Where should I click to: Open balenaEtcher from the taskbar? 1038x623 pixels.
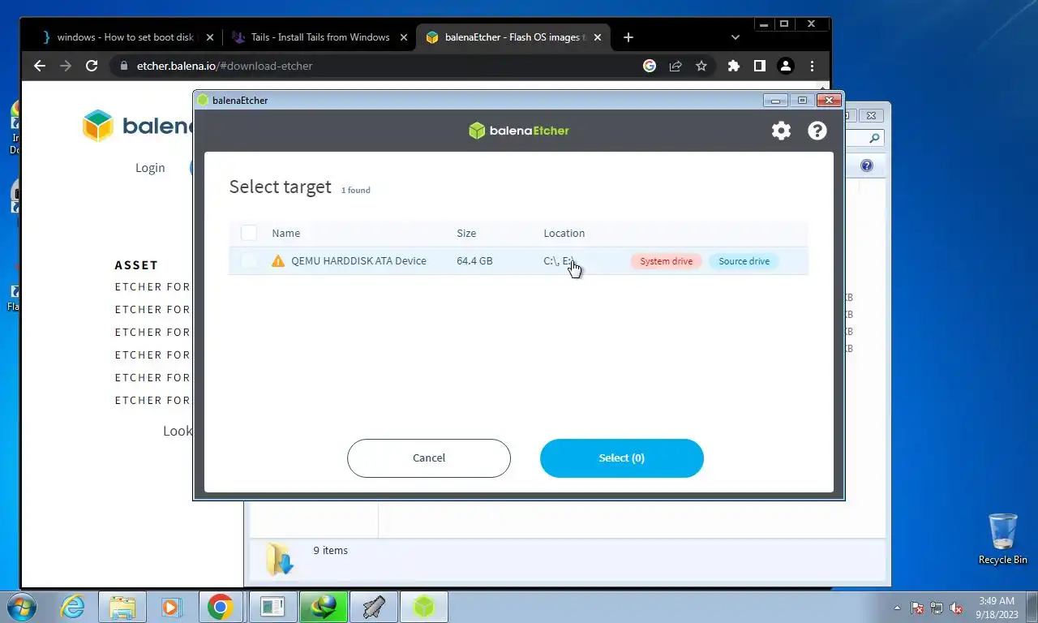(424, 607)
